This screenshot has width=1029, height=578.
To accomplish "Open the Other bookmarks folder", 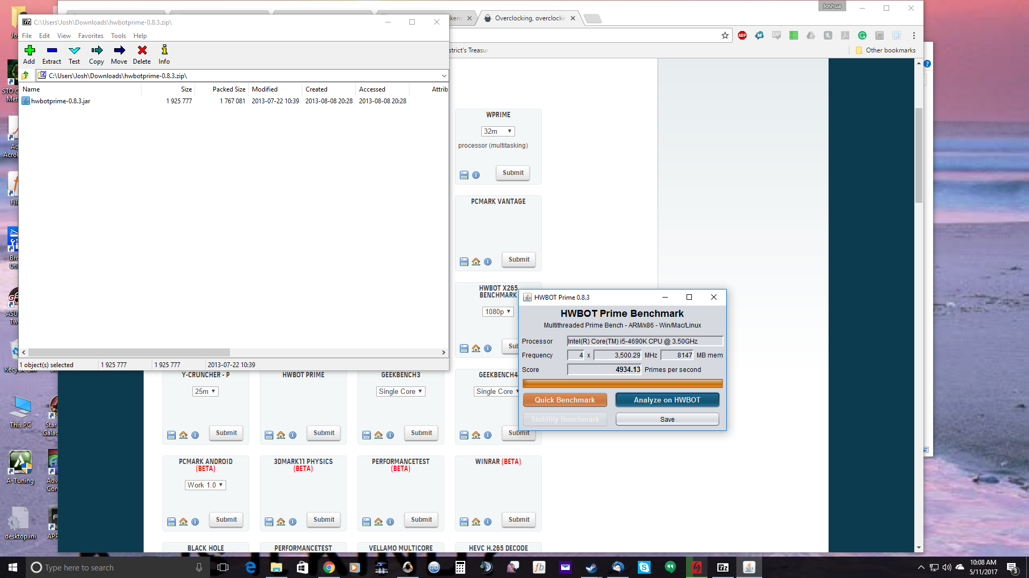I will pyautogui.click(x=885, y=50).
